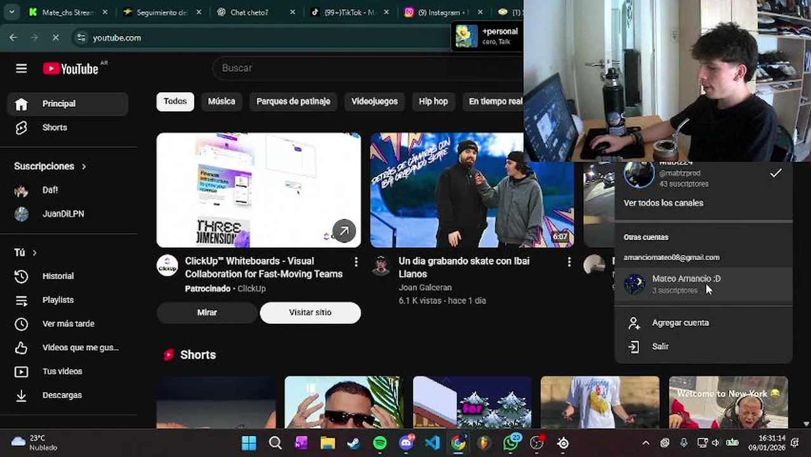Open the YouTube hamburger guide menu

pyautogui.click(x=22, y=69)
